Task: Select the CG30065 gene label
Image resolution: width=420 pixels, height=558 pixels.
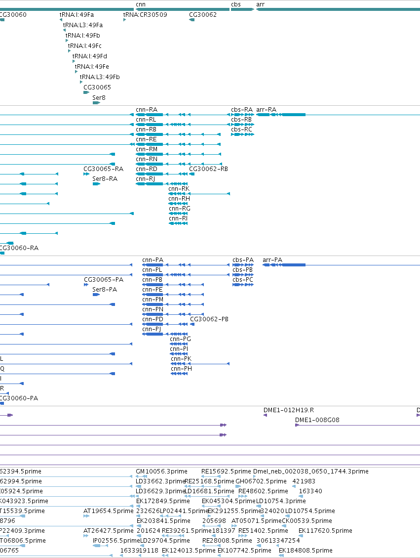Action: [x=97, y=87]
